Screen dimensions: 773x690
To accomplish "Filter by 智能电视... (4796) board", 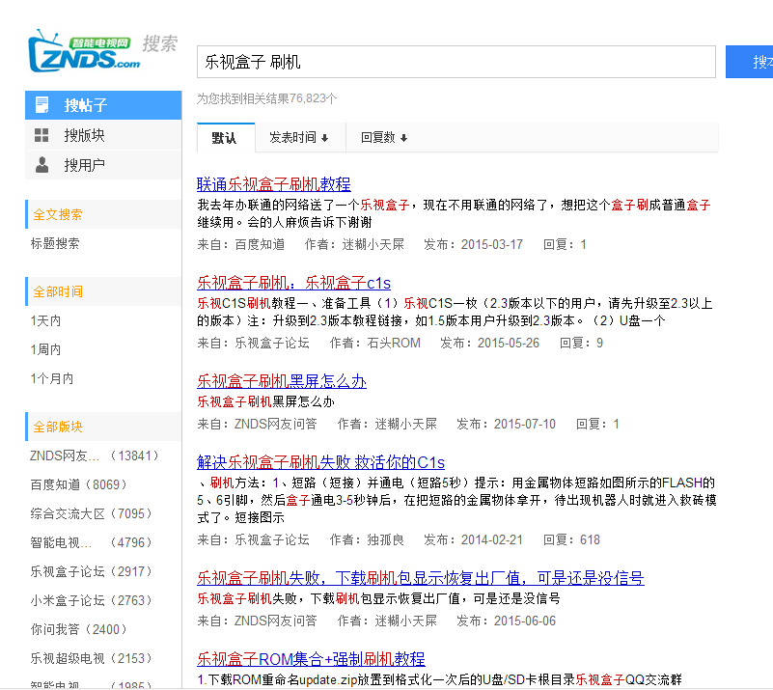I will pos(92,542).
